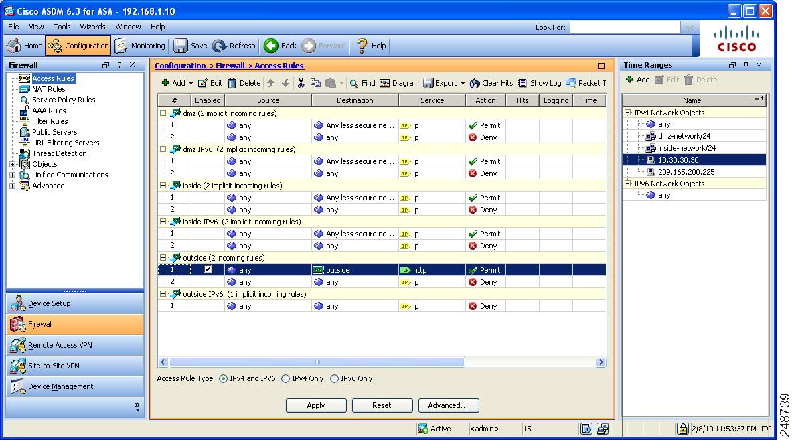
Task: Collapse the dmz IPv6 rules group
Action: (163, 149)
